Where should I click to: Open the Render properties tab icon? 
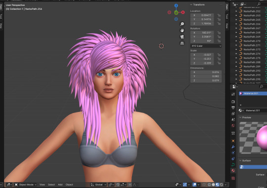click(x=233, y=102)
